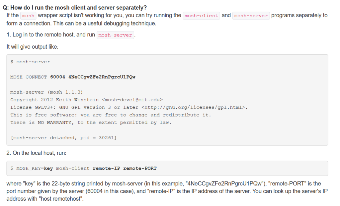Click 'remote-PORT' in the client command

click(140, 168)
